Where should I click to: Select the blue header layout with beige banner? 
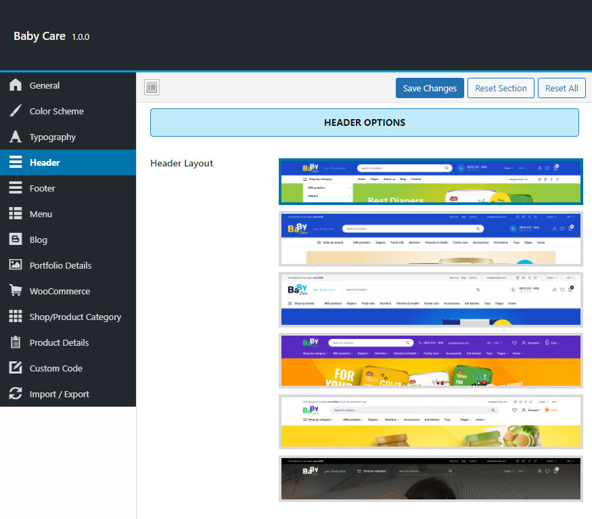431,239
